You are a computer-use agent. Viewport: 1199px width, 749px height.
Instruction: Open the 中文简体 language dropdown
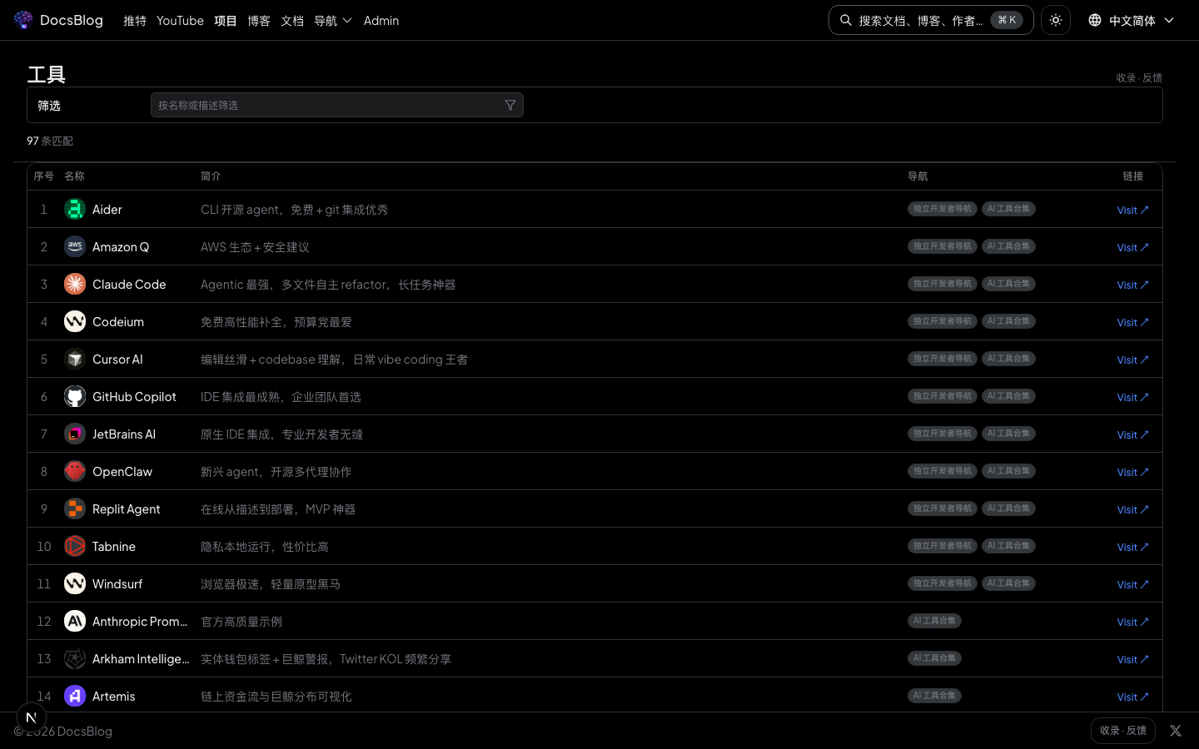1132,20
